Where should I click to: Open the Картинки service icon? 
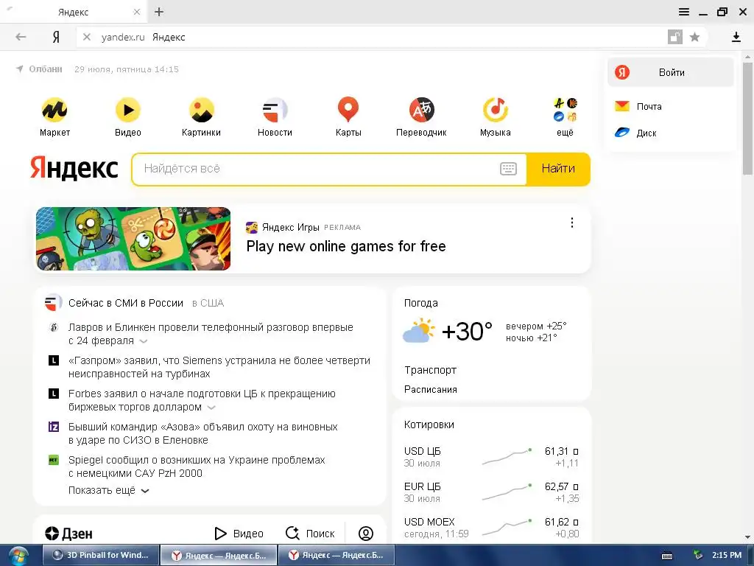201,111
